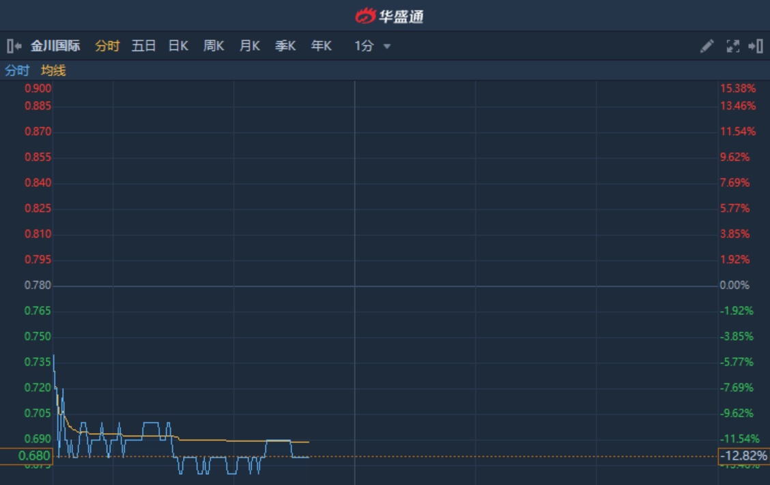Click the 0.780 baseline price label
This screenshot has height=485, width=770.
coord(38,286)
